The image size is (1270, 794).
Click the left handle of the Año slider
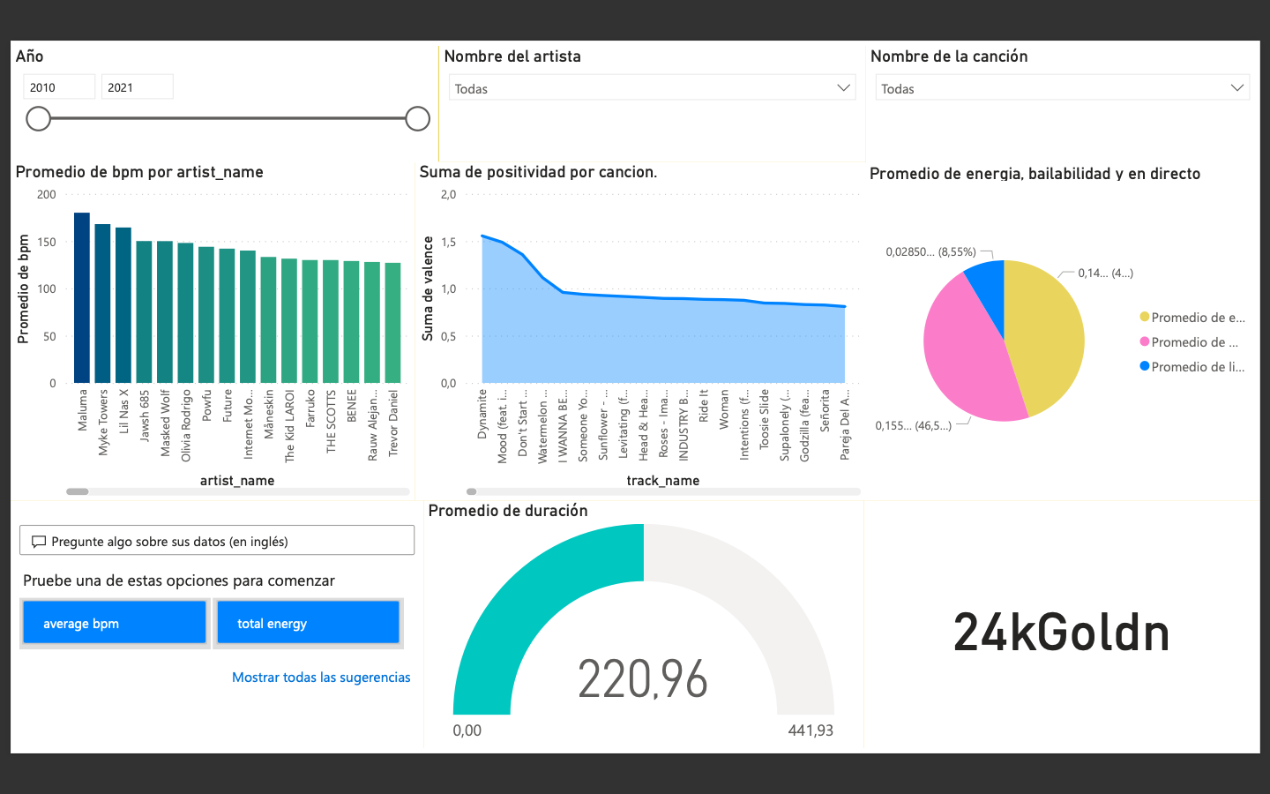pyautogui.click(x=38, y=117)
